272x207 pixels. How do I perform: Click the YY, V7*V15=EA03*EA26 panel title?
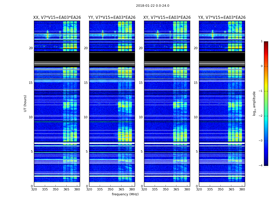[x=112, y=18]
